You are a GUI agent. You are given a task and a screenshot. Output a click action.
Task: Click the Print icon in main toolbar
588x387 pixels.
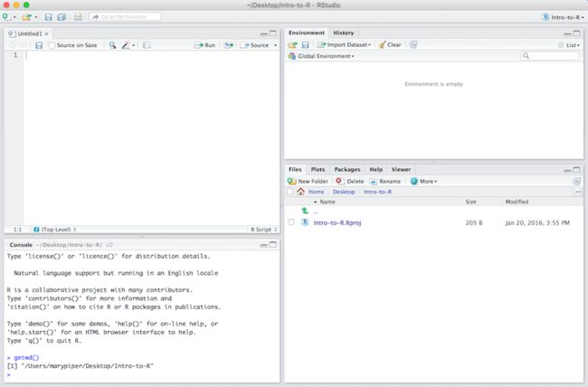point(78,17)
